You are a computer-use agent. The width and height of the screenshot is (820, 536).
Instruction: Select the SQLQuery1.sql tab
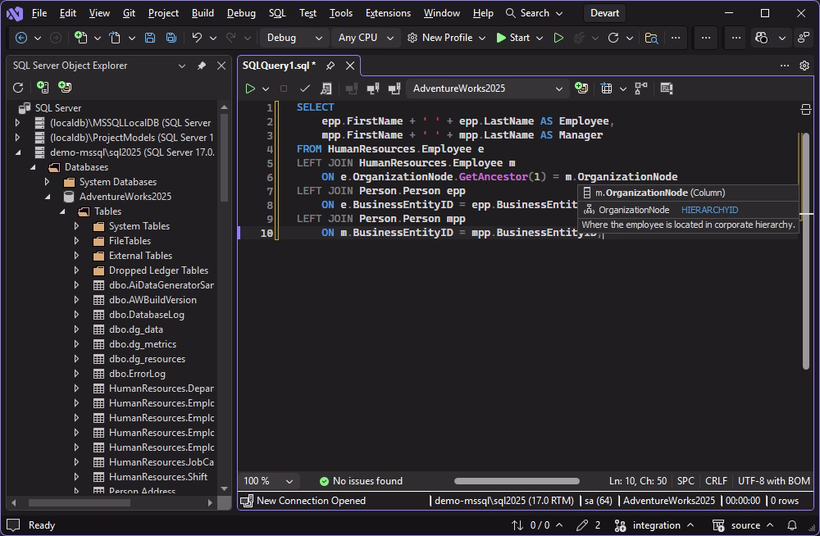[279, 66]
